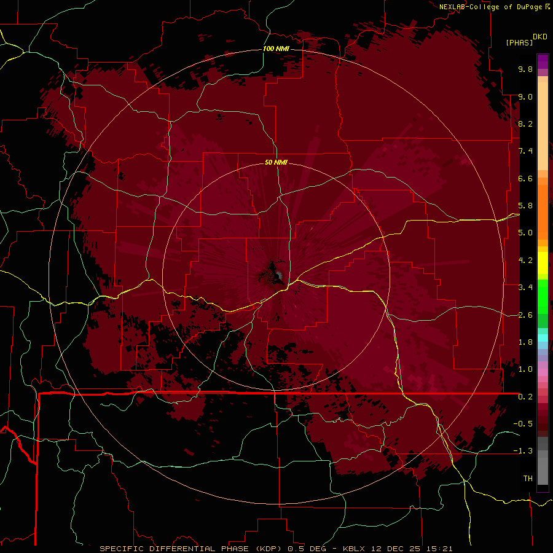Click the 50 NMI range ring label
This screenshot has height=553, width=553.
[276, 163]
